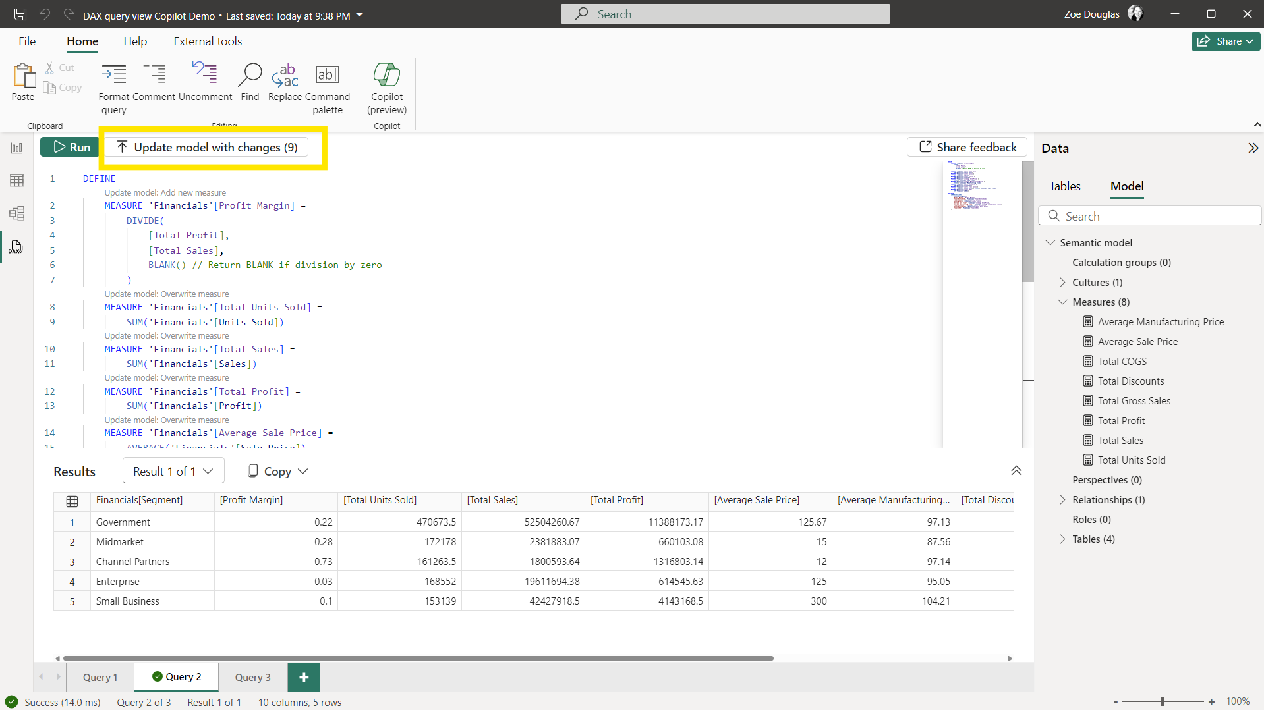Click the editor vertical scrollbar thumb
The width and height of the screenshot is (1264, 710).
1028,221
